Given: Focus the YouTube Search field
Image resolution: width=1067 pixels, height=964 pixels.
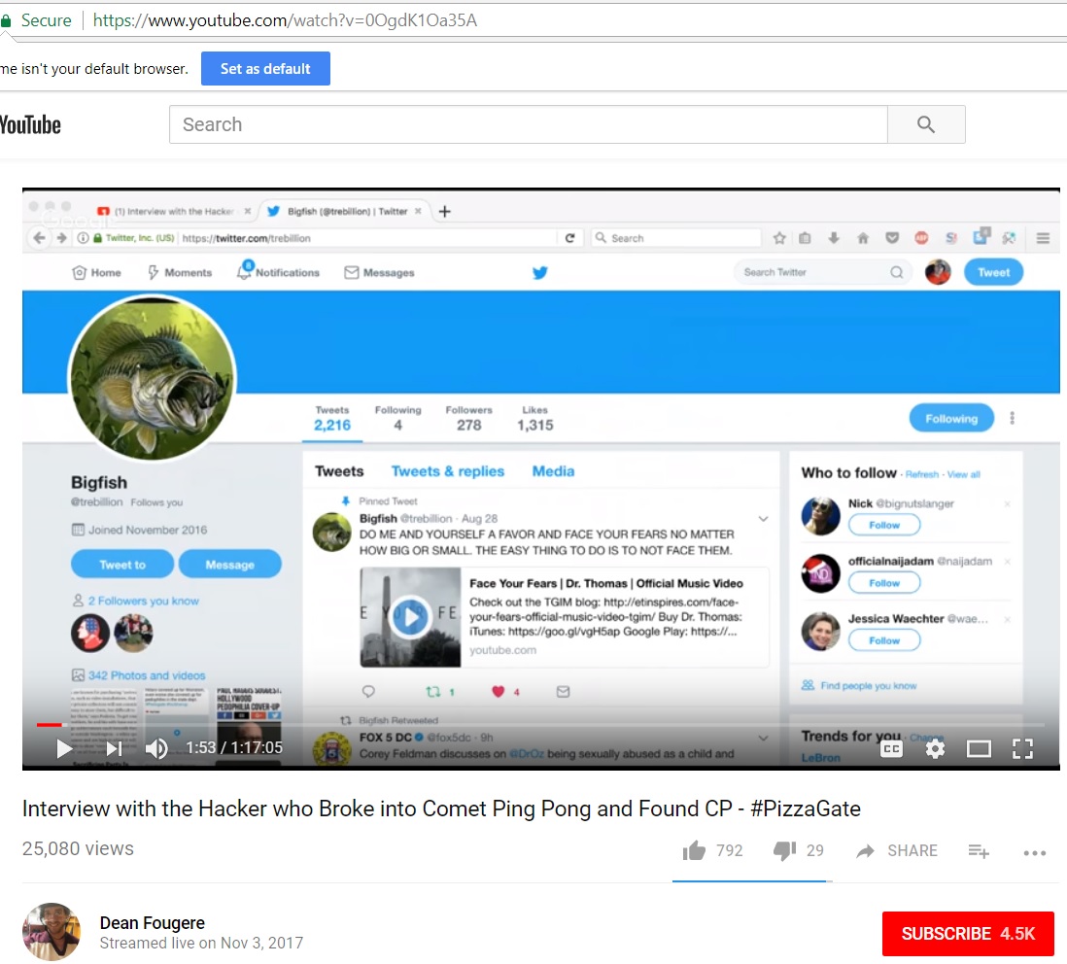Looking at the screenshot, I should click(x=528, y=124).
